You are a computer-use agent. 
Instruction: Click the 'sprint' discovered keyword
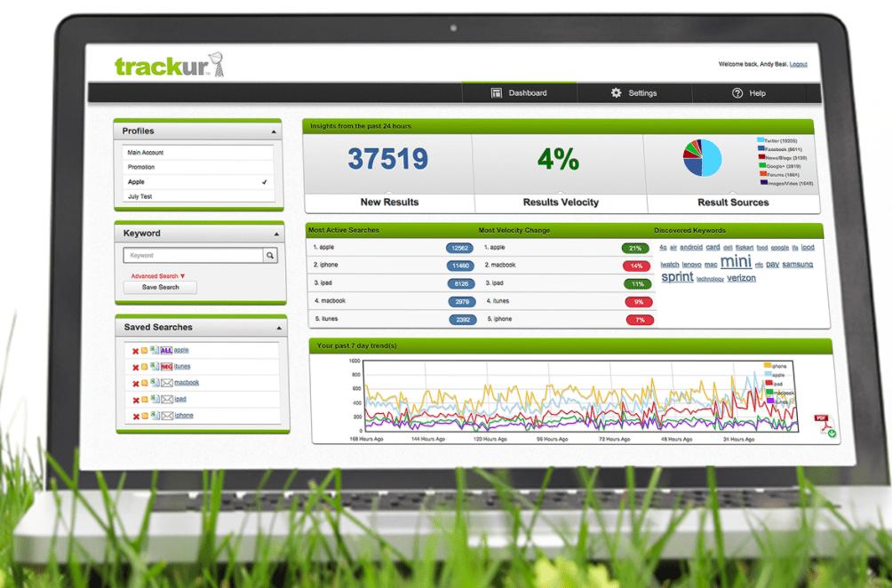(677, 277)
